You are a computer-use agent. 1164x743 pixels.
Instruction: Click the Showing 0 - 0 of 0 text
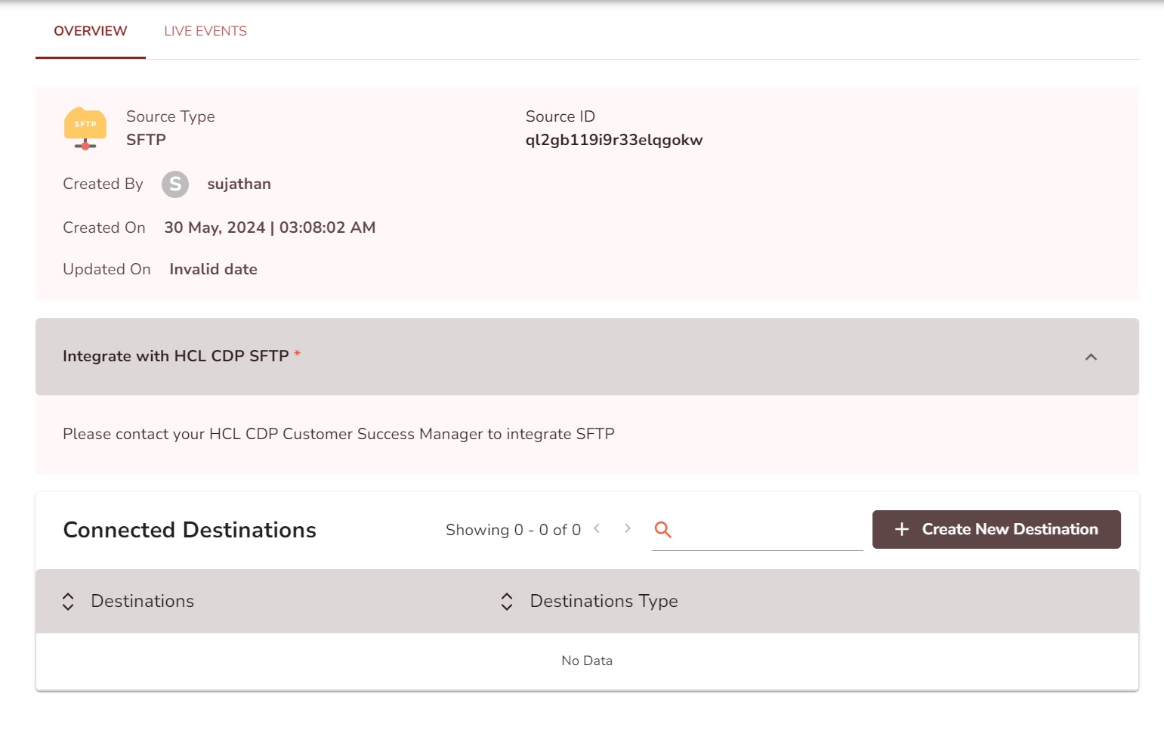[513, 530]
